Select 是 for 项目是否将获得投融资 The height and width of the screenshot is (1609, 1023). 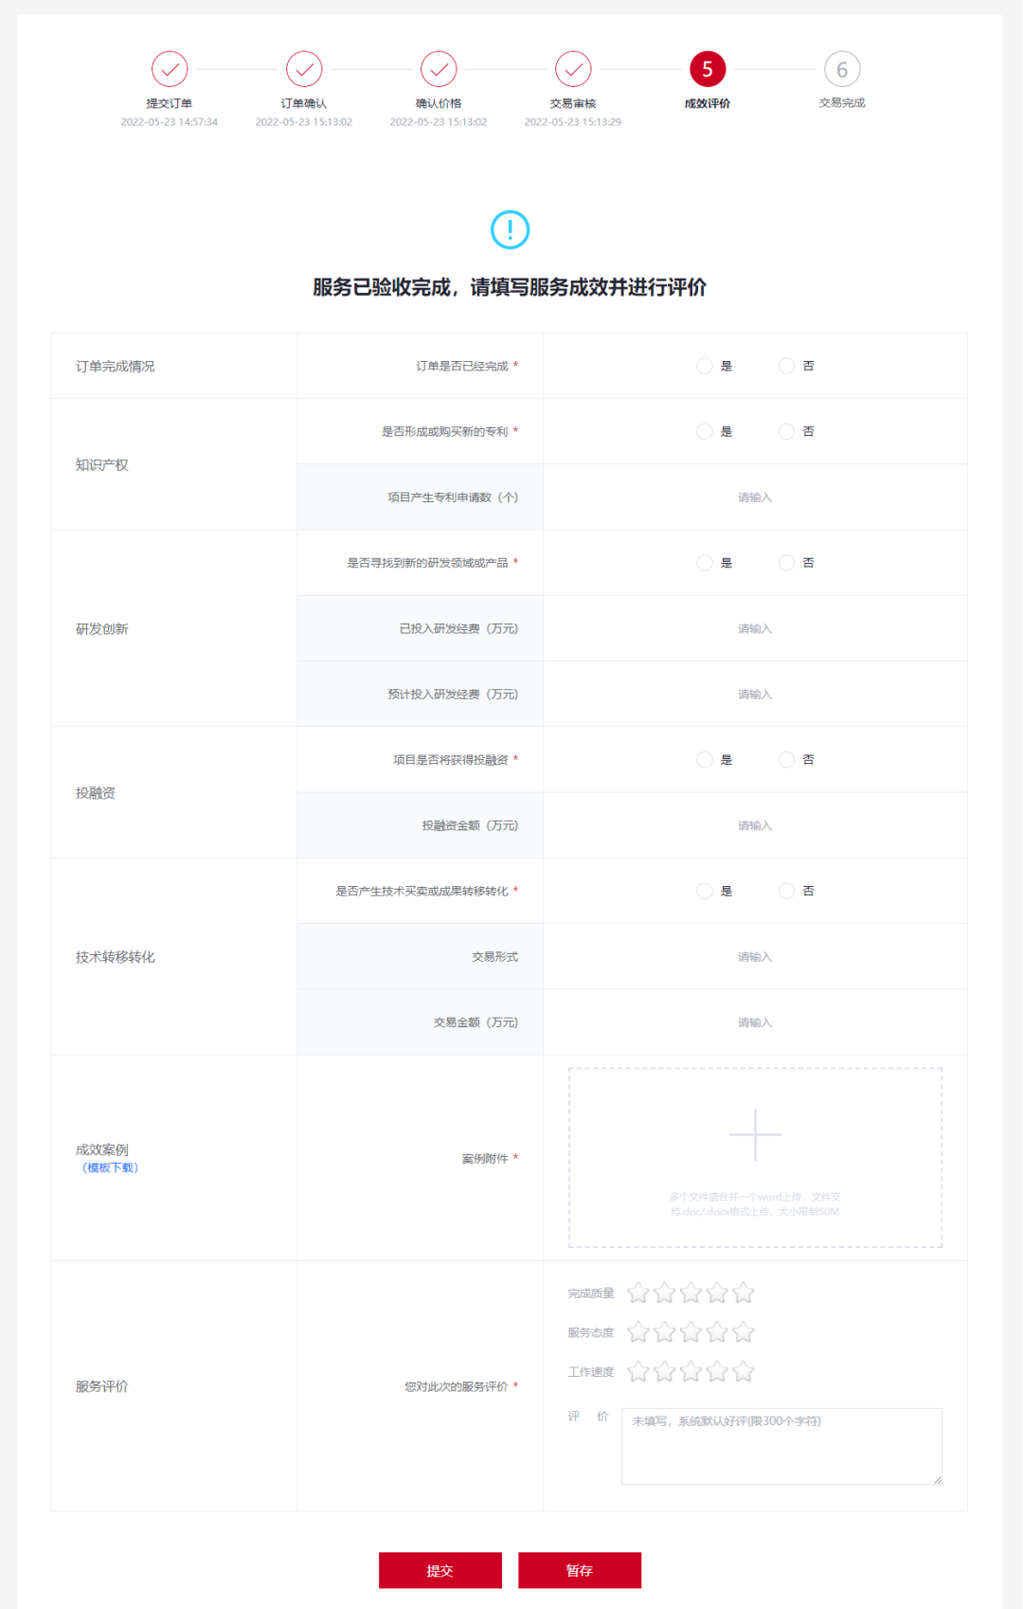pos(705,759)
